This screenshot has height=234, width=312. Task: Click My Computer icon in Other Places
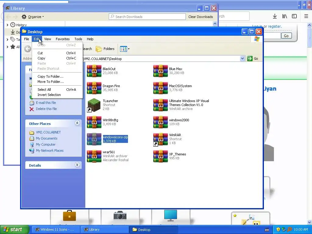[x=32, y=144]
